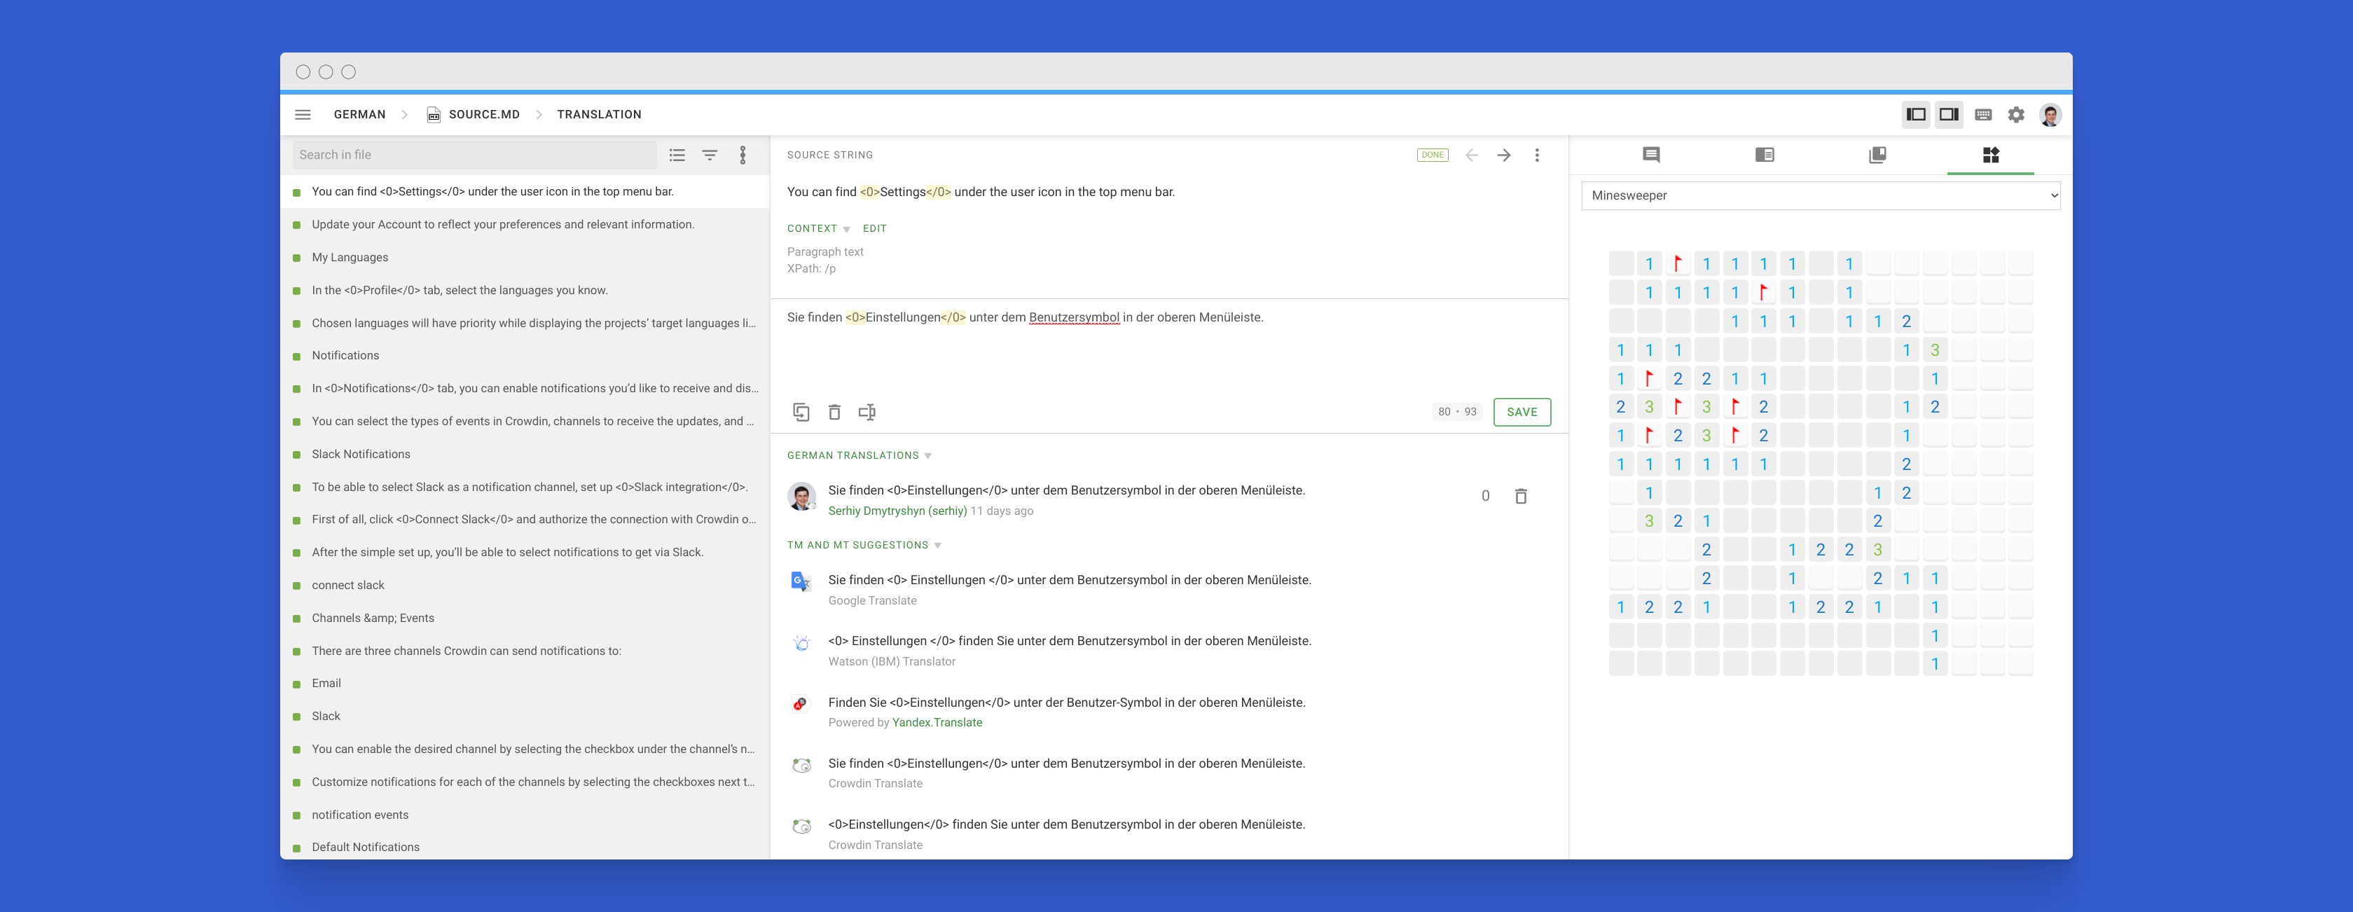
Task: Use the Google Translate suggestion
Action: (x=1069, y=580)
